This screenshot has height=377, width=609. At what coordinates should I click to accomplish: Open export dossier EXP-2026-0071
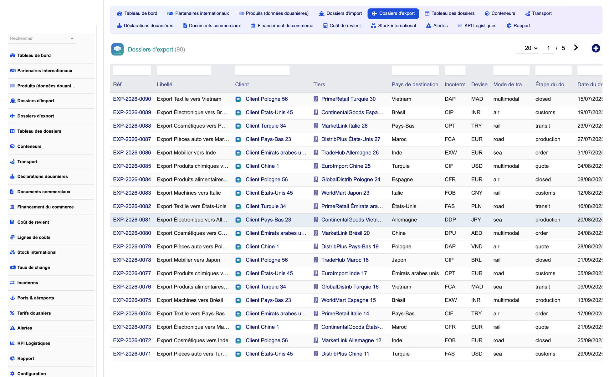pos(132,354)
